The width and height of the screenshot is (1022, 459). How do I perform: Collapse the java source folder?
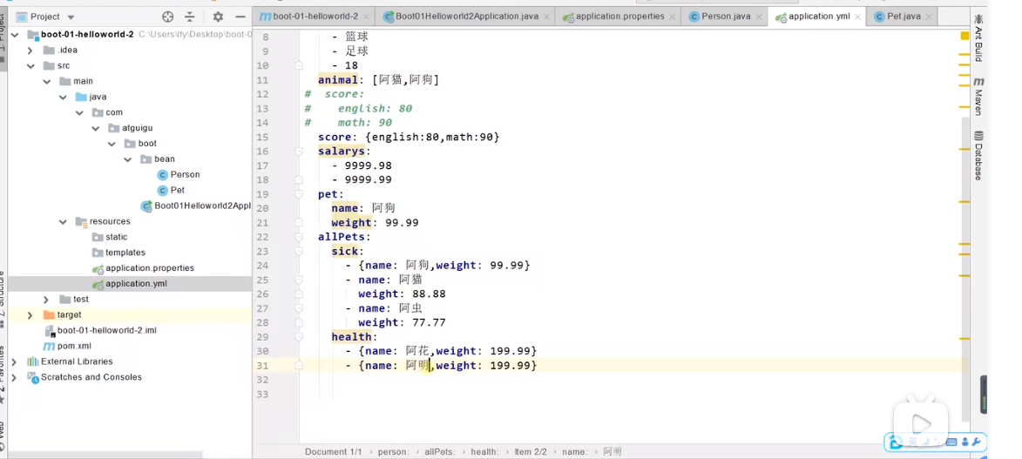tap(63, 98)
